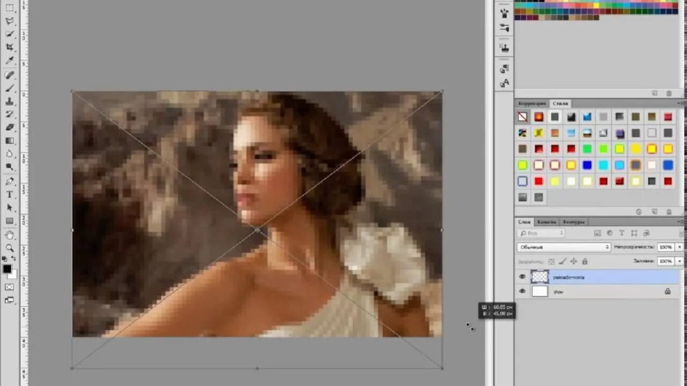This screenshot has width=687, height=386.
Task: Open the layer filter type dropdown
Action: tap(540, 233)
